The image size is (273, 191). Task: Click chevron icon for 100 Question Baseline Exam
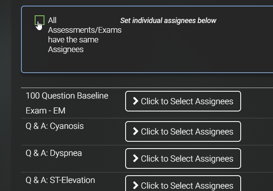pyautogui.click(x=135, y=101)
